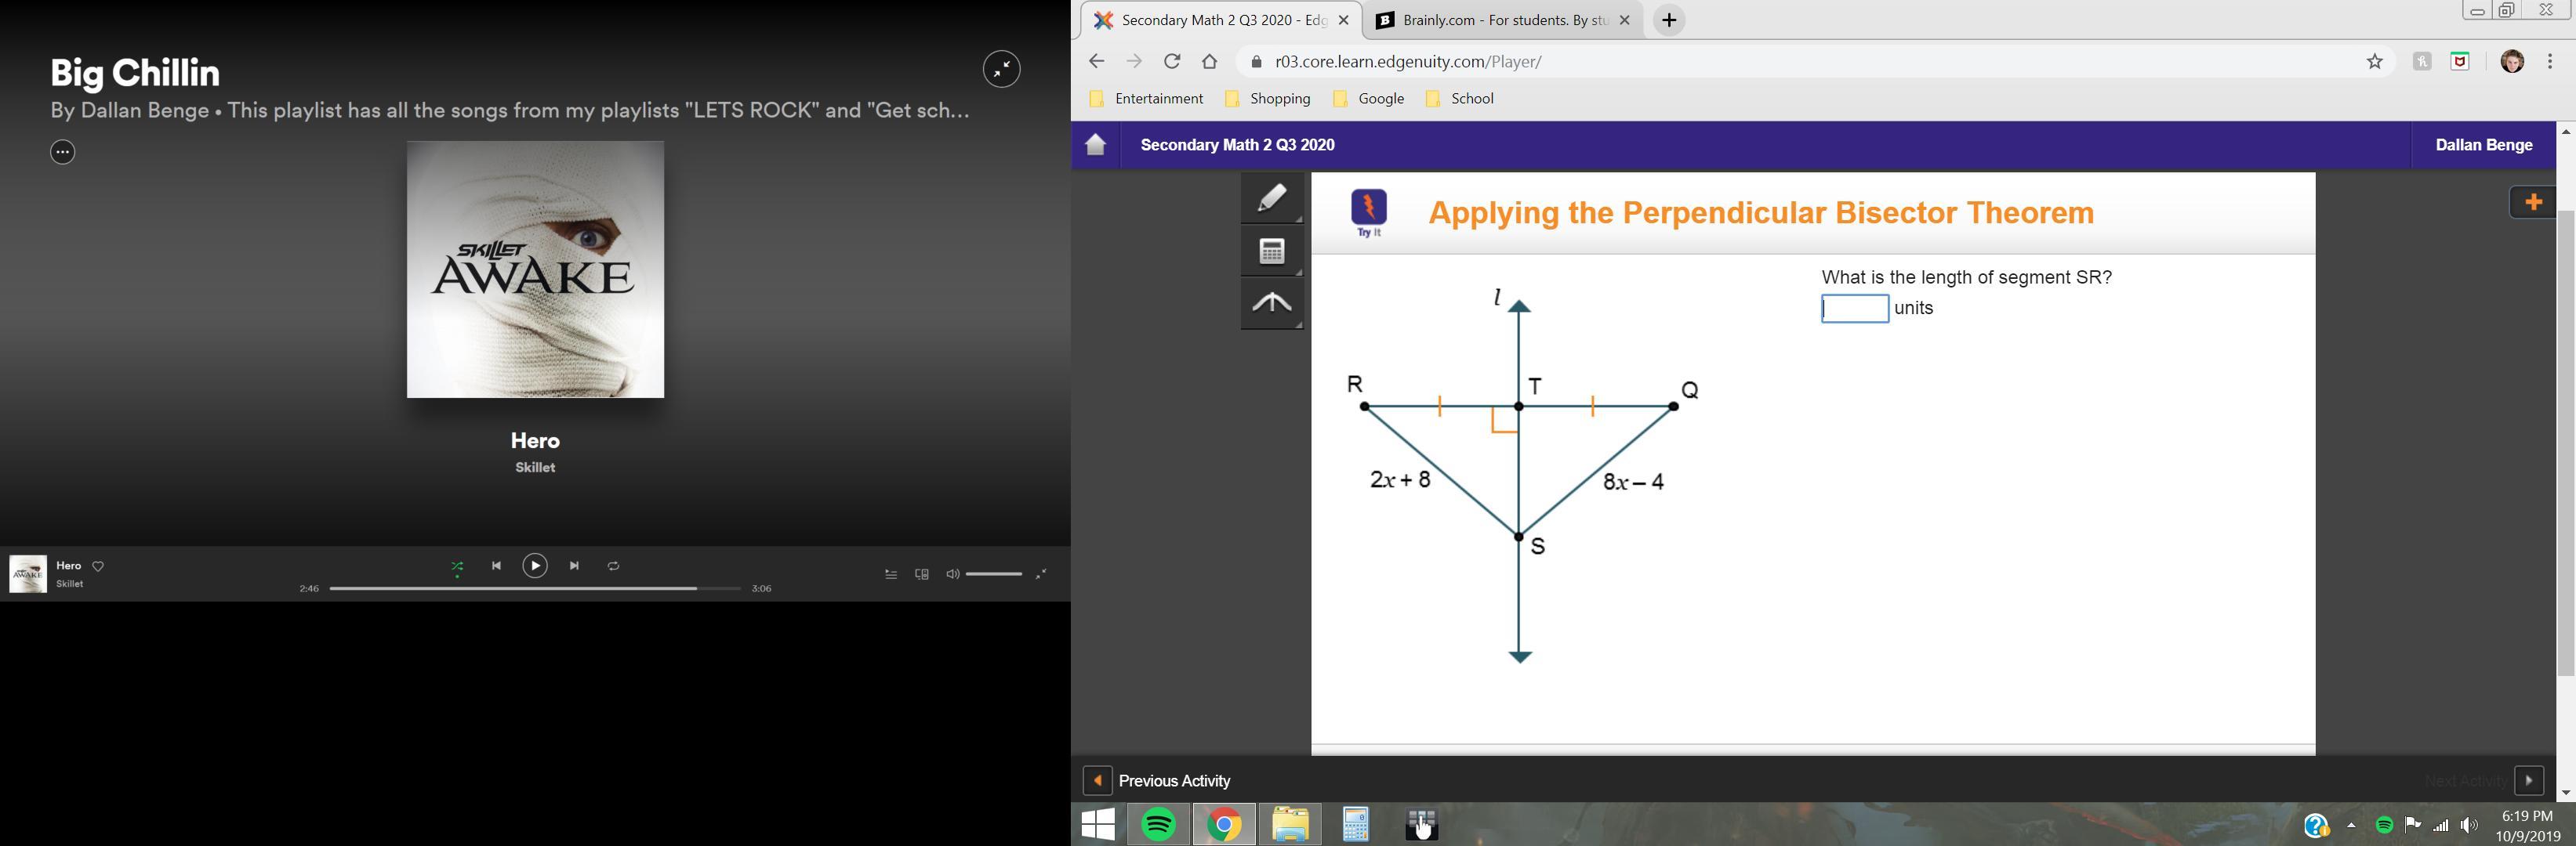Open the Spotify play queue
This screenshot has height=846, width=2576.
click(x=890, y=574)
